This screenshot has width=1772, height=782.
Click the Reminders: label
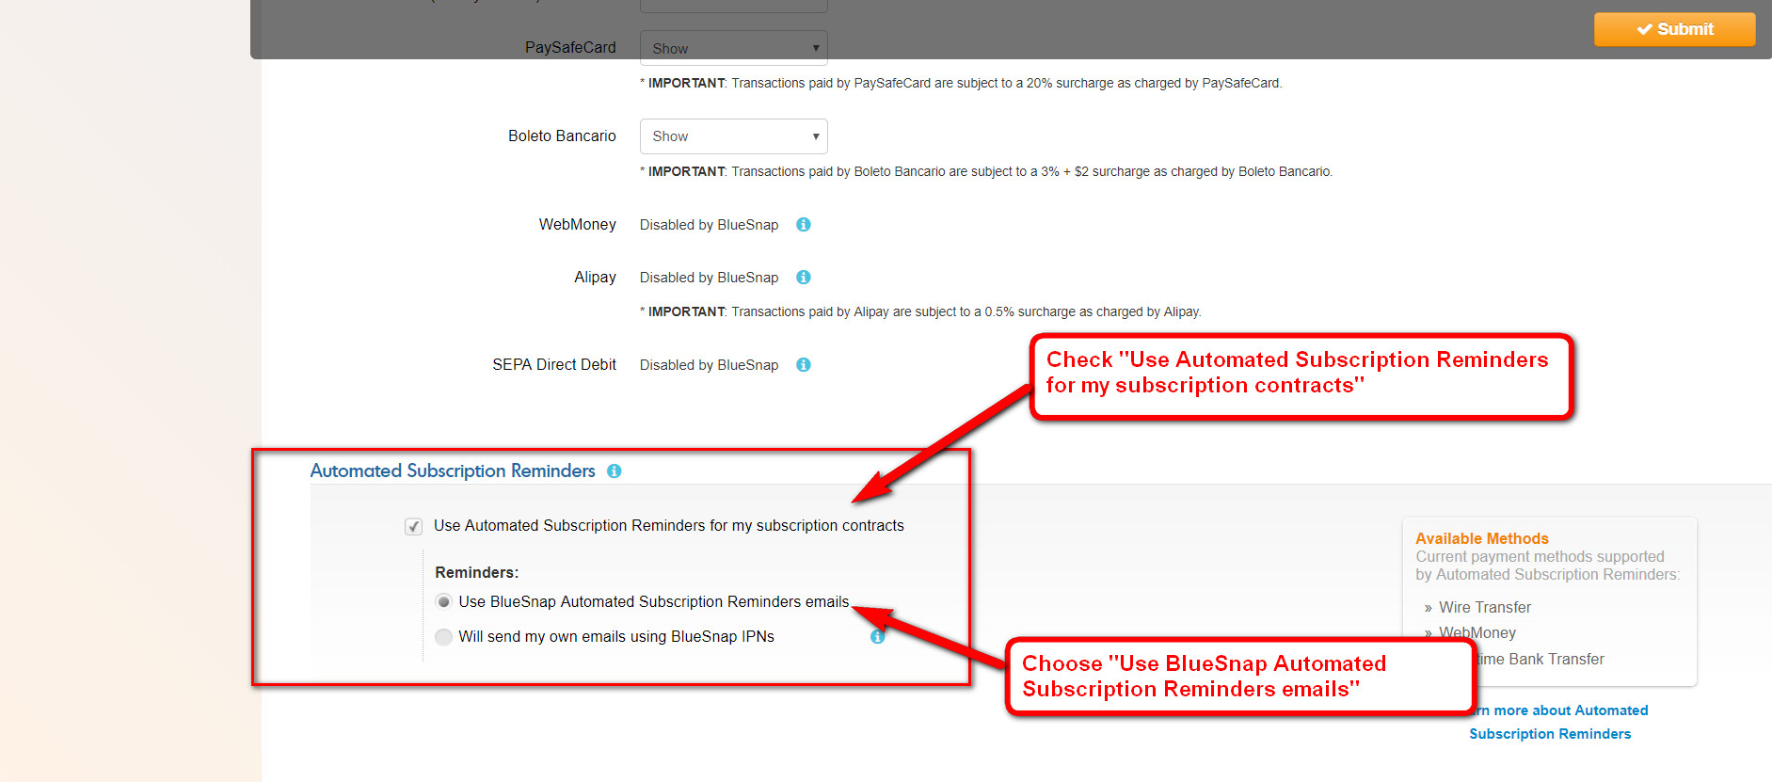(477, 572)
